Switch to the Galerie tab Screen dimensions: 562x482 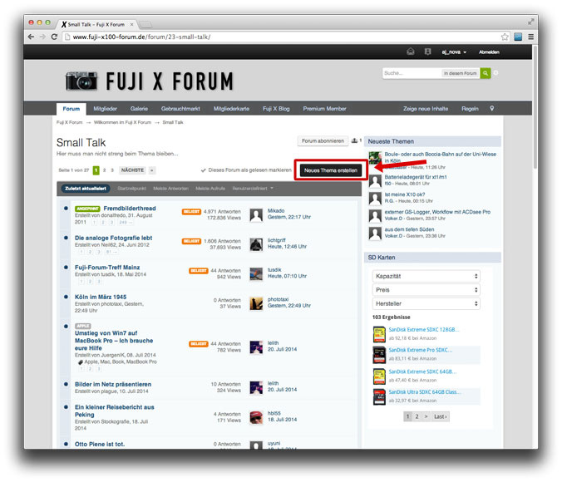[x=139, y=108]
